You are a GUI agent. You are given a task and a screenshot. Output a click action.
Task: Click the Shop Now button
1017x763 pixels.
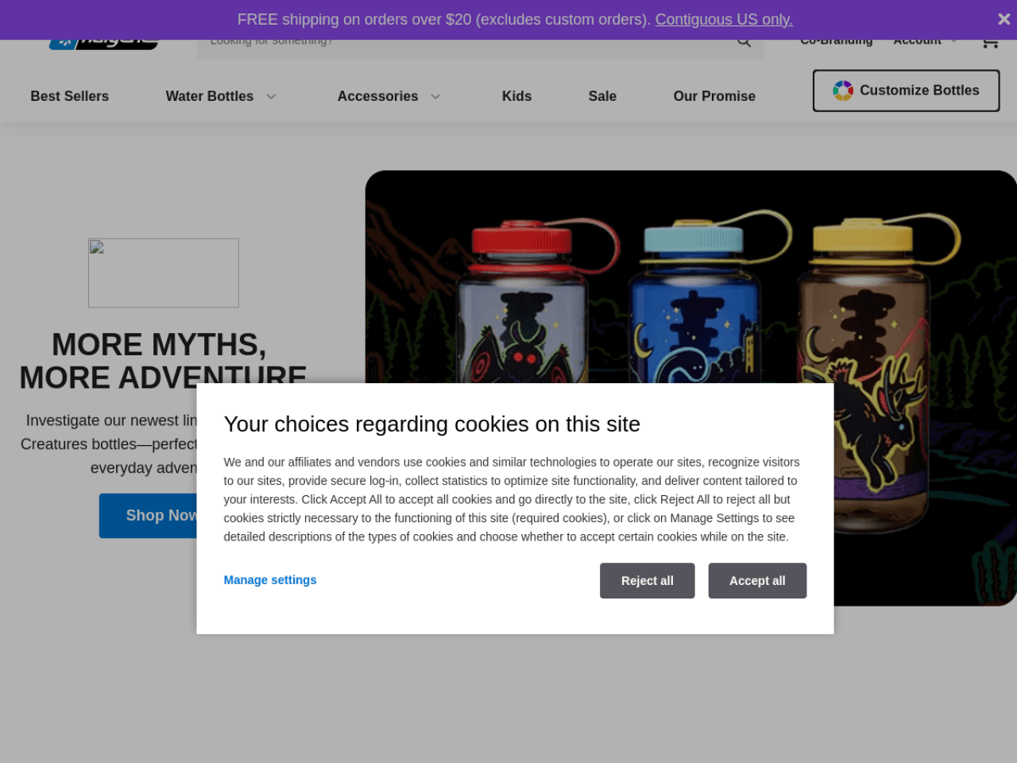(149, 516)
